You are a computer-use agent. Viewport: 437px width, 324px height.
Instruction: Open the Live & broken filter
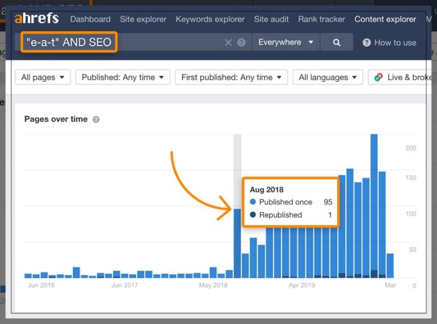tap(399, 77)
